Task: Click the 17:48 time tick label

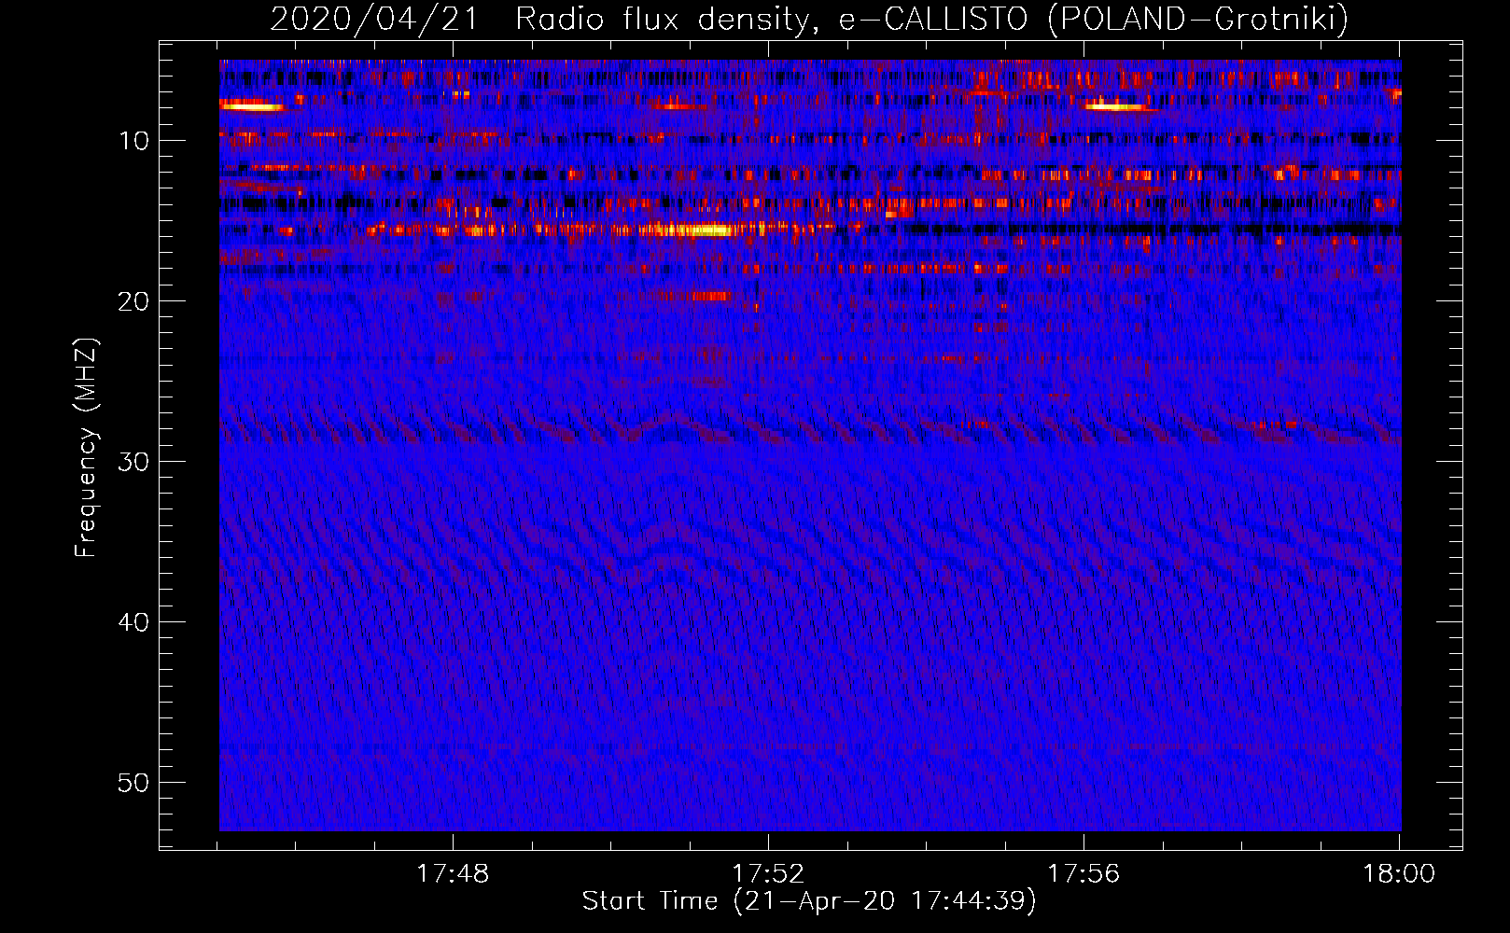Action: coord(453,874)
